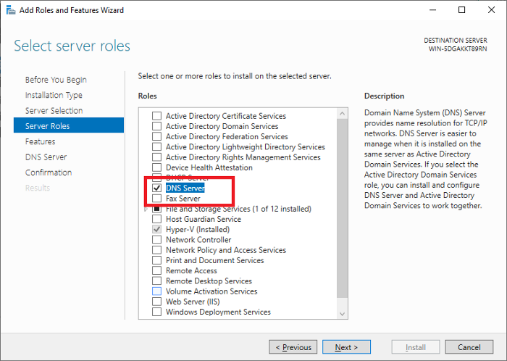The width and height of the screenshot is (507, 361).
Task: Close the Add Roles and Features Wizard
Action: [x=491, y=10]
